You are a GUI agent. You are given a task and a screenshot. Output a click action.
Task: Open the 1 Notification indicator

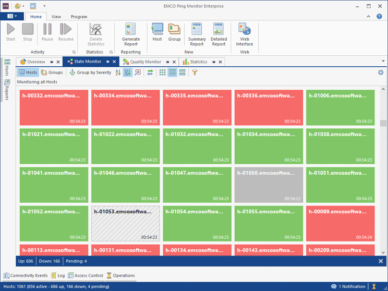click(x=348, y=286)
